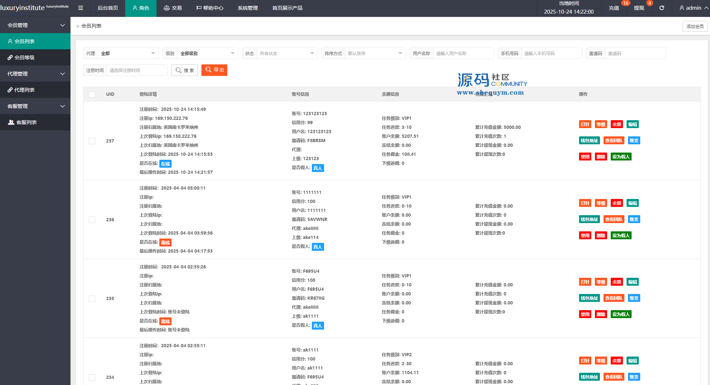Switch to the Transactions top menu tab
This screenshot has width=710, height=385.
pos(173,8)
